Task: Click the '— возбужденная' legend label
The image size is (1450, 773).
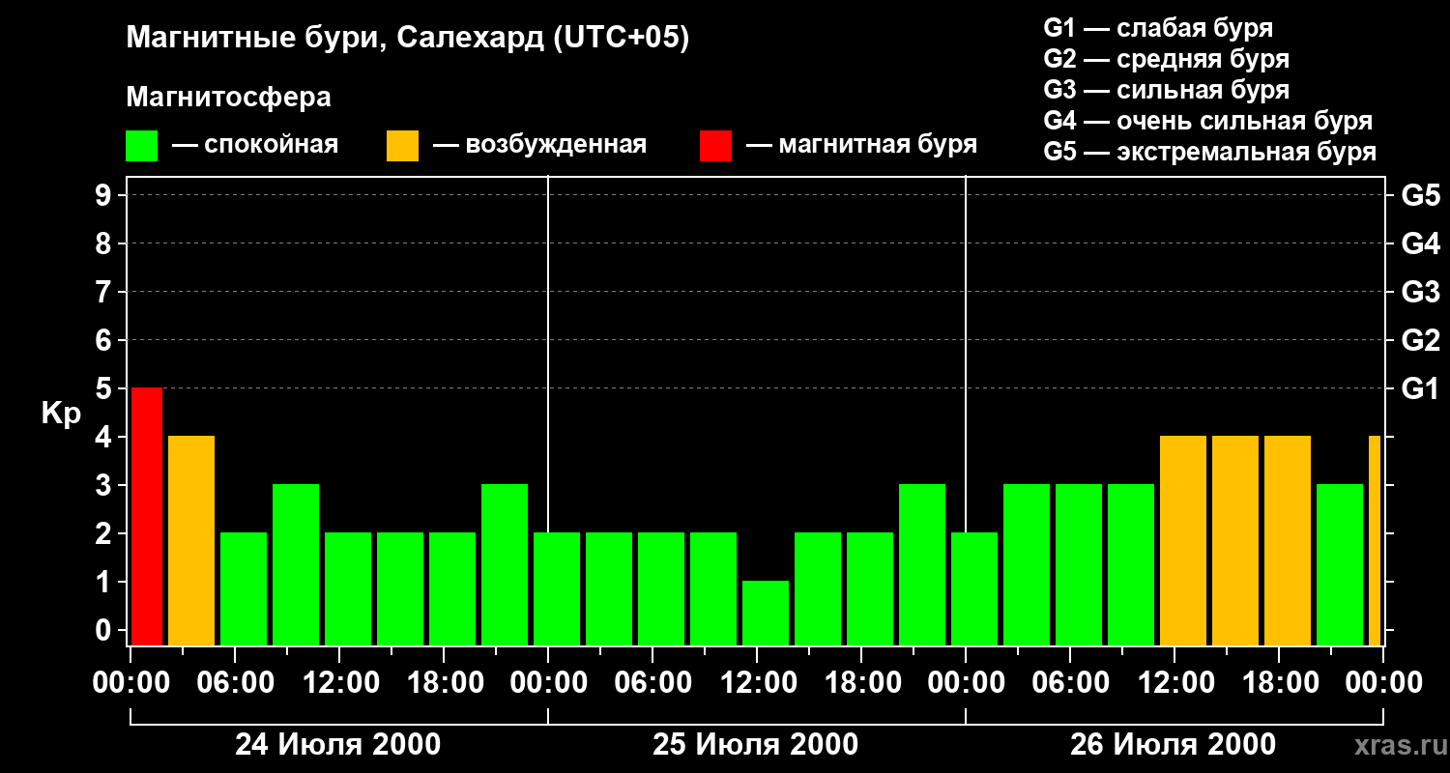Action: pos(539,145)
